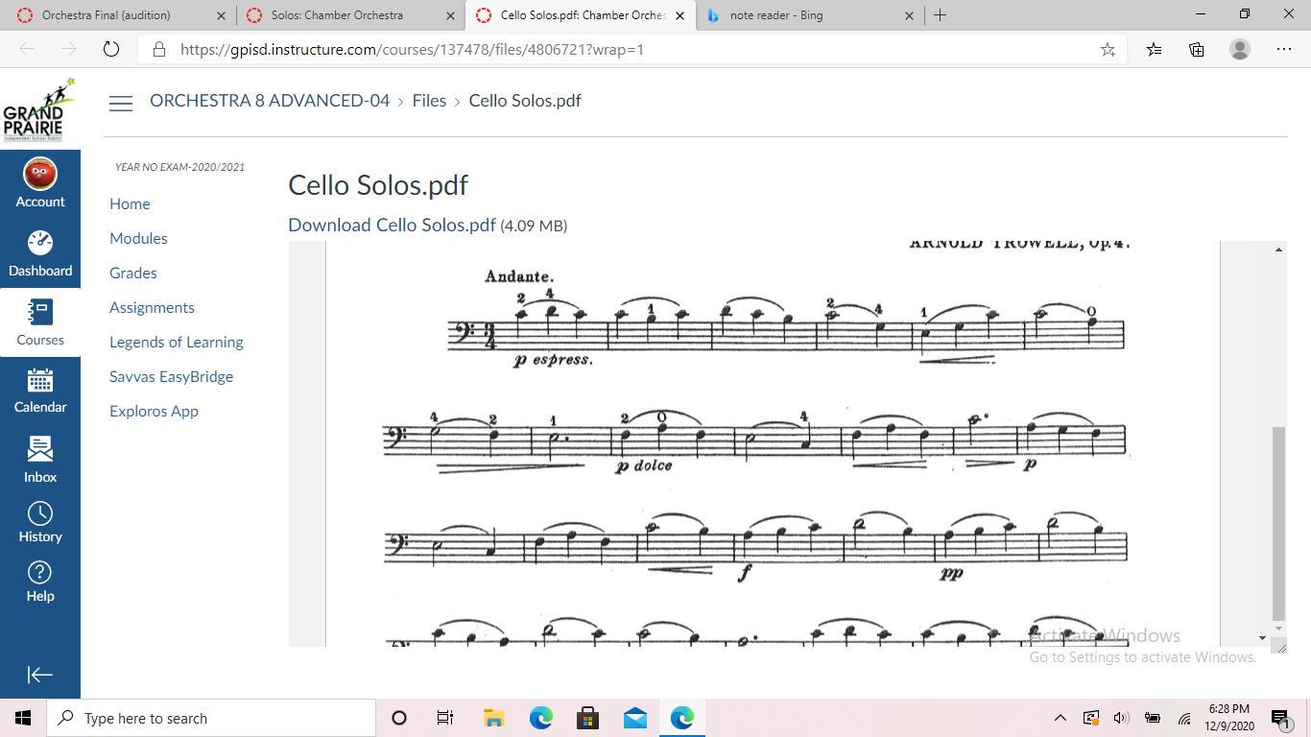Click the PDF viewer scroll down arrow

click(1277, 629)
